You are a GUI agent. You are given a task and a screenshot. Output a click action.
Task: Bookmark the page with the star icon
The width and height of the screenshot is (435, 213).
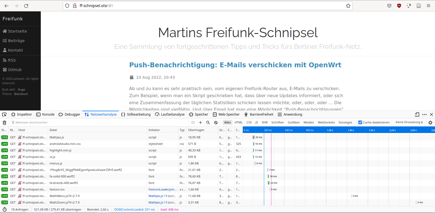pyautogui.click(x=348, y=6)
